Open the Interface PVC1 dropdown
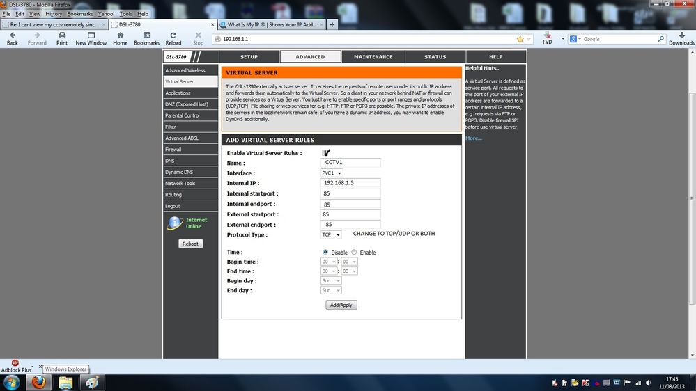Screen dimensions: 696x391 tap(332, 173)
